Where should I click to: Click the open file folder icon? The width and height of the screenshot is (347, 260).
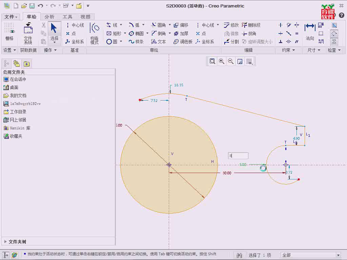pos(24,6)
